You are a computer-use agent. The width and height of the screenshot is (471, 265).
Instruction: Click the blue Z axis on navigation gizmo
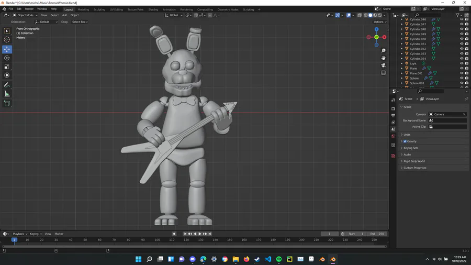click(376, 29)
